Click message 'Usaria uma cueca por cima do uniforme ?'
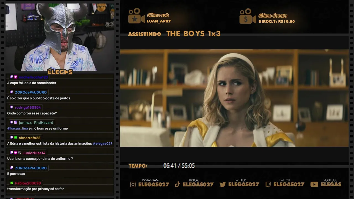The width and height of the screenshot is (354, 199). pos(40,159)
